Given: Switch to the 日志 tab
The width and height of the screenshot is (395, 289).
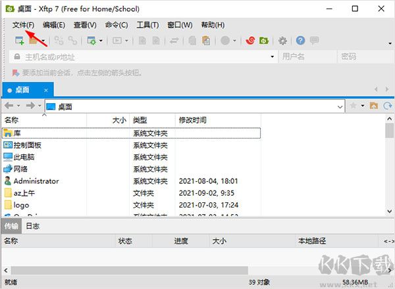Looking at the screenshot, I should (33, 226).
